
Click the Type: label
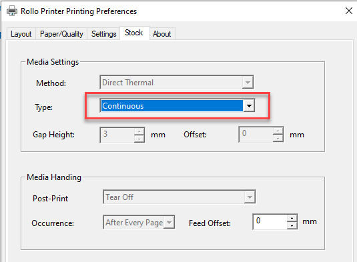[x=44, y=107]
